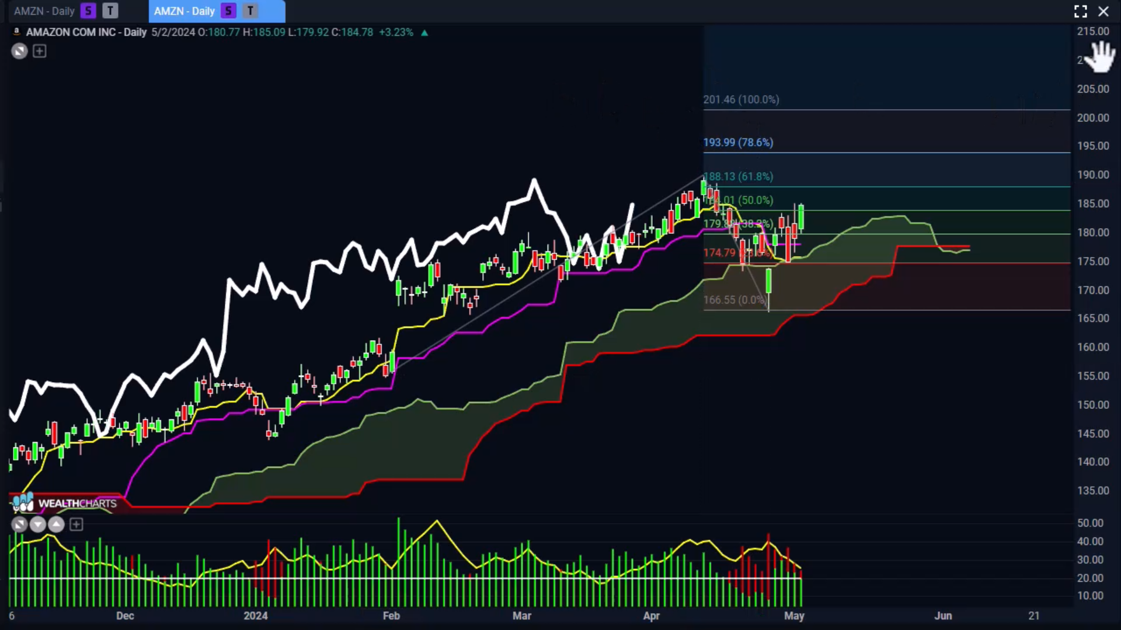Click the gray T badge on the first AMZN tab
1121x630 pixels.
click(110, 11)
